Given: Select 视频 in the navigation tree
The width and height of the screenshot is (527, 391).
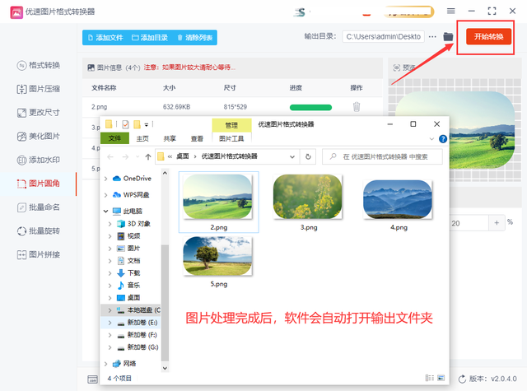Looking at the screenshot, I should (133, 236).
